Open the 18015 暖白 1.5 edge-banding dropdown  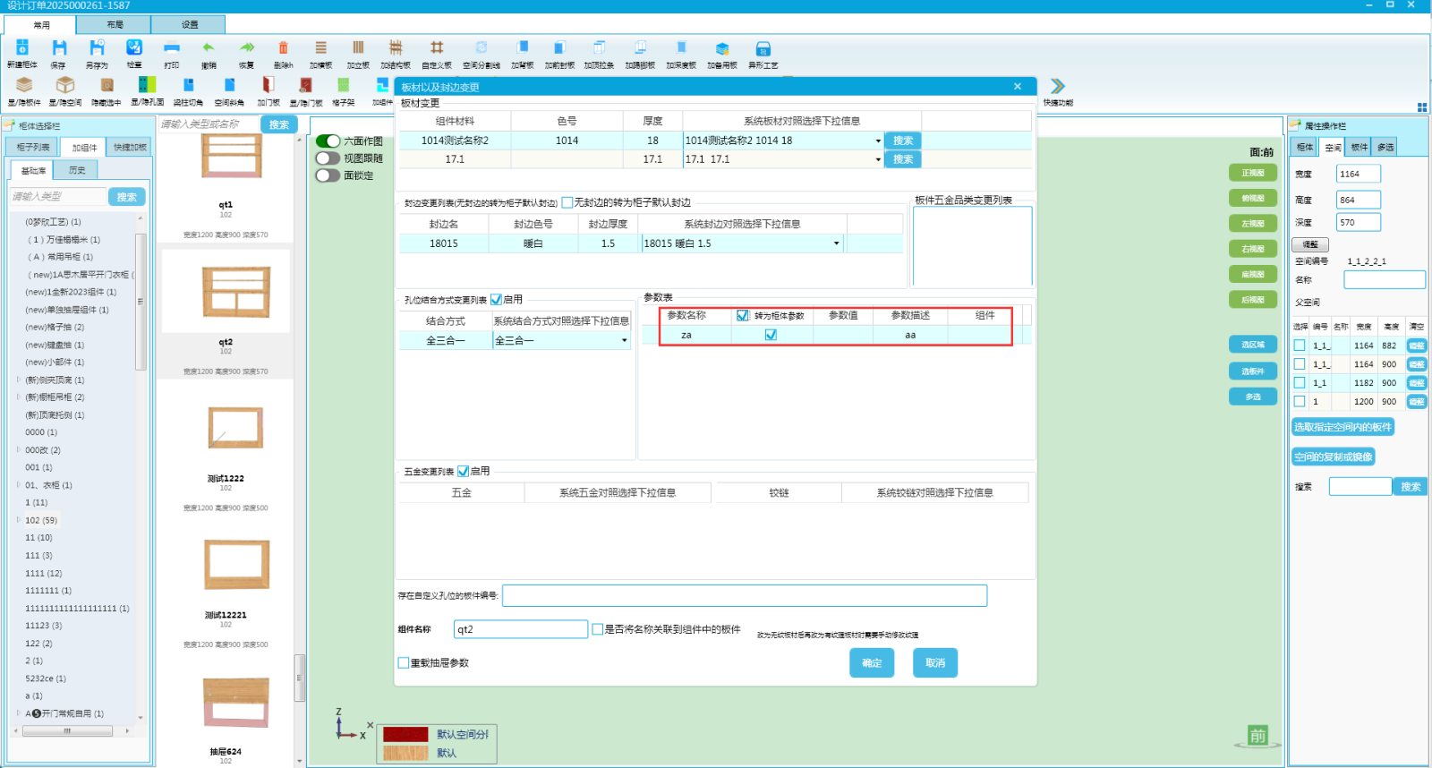[x=836, y=243]
